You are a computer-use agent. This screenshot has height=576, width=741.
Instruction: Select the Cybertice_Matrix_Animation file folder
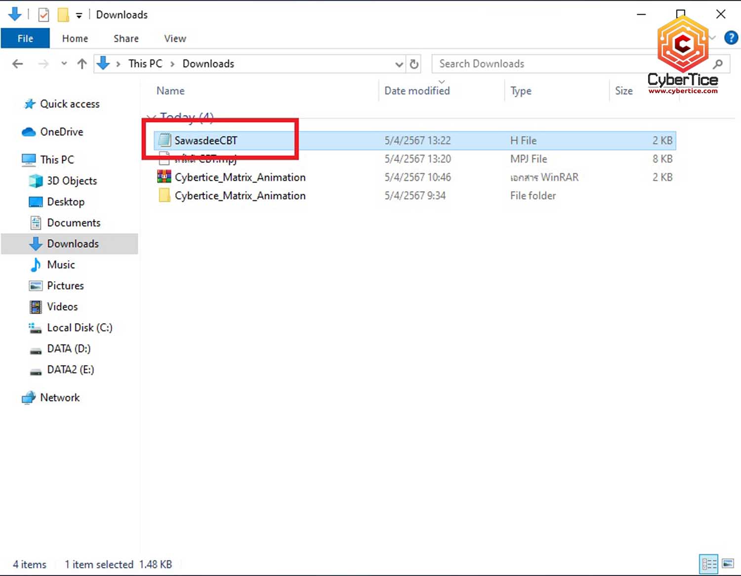240,196
